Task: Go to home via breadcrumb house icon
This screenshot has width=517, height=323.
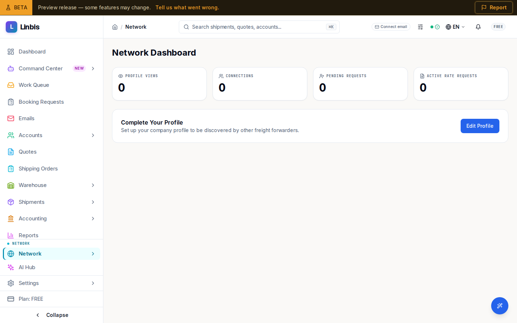Action: coord(115,27)
